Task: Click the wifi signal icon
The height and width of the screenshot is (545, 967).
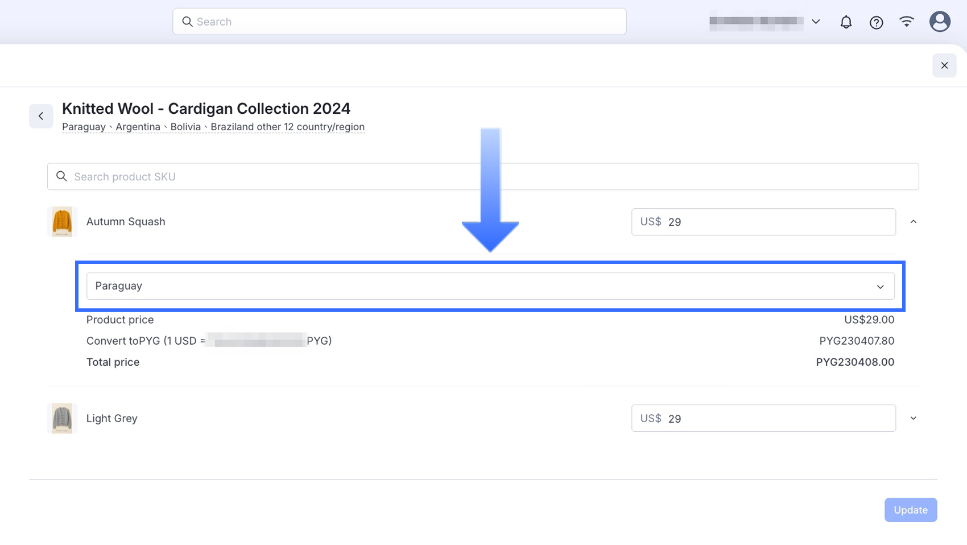Action: (x=906, y=22)
